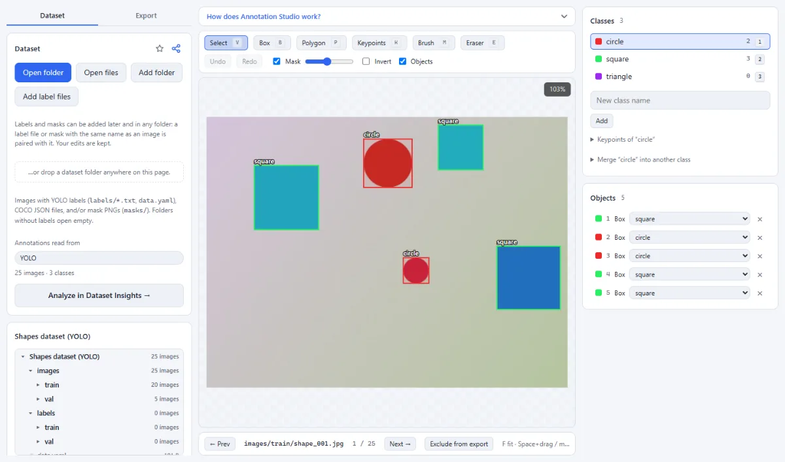Remove object 1 square with its x icon
Viewport: 785px width, 462px height.
click(x=759, y=219)
